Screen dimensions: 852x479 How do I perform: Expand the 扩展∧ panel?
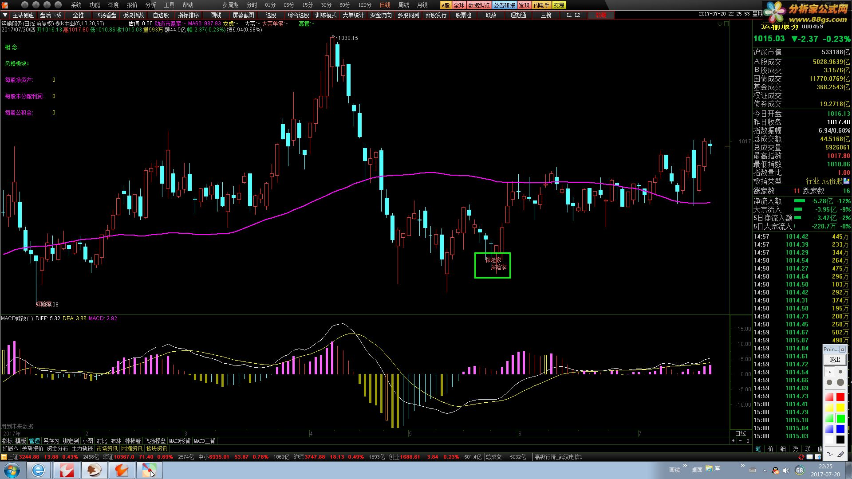(x=10, y=448)
